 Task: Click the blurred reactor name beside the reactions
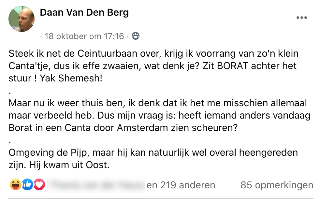(x=96, y=185)
